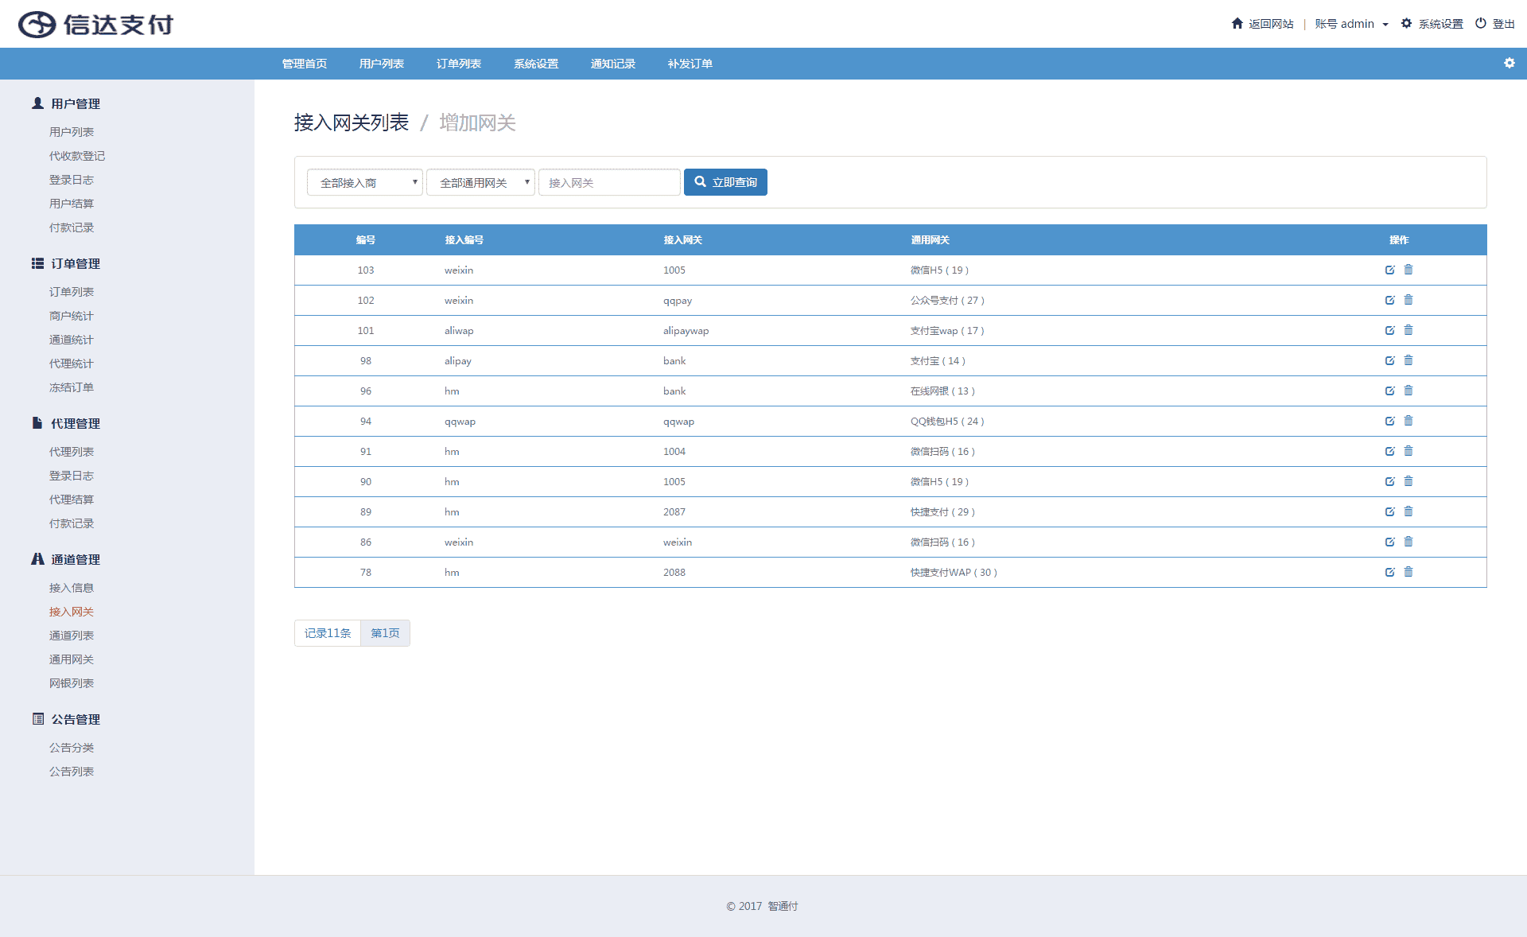The image size is (1527, 937).
Task: Open the 账号 admin account menu
Action: pyautogui.click(x=1351, y=24)
